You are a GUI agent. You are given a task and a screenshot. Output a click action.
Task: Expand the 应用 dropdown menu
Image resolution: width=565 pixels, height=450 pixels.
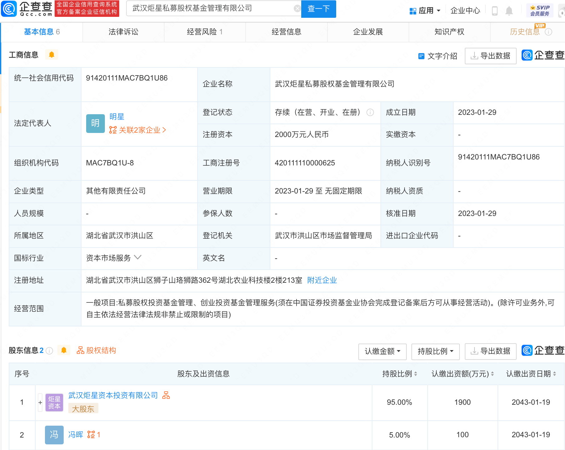coord(425,11)
